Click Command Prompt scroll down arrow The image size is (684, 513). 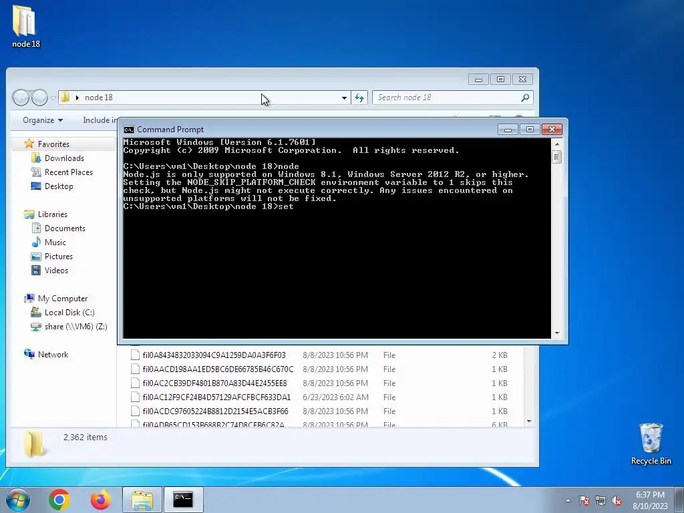pos(556,333)
